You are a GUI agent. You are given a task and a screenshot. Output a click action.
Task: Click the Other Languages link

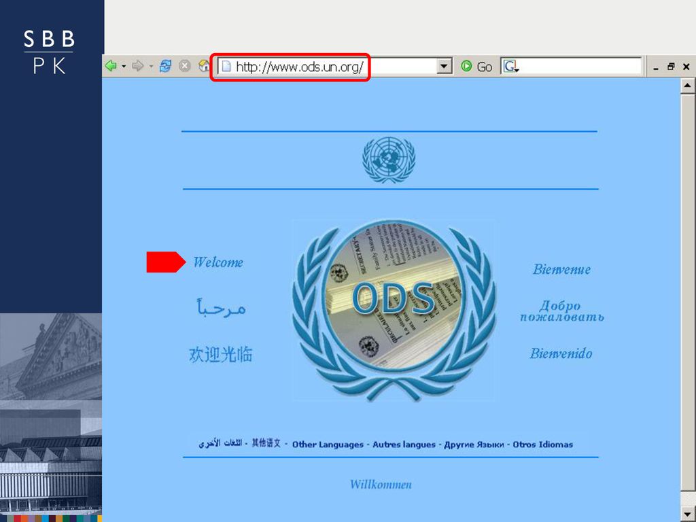[x=328, y=445]
